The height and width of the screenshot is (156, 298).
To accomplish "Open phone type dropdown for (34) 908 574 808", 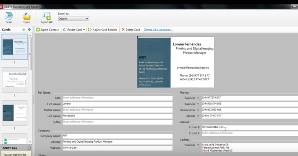I will (198, 104).
